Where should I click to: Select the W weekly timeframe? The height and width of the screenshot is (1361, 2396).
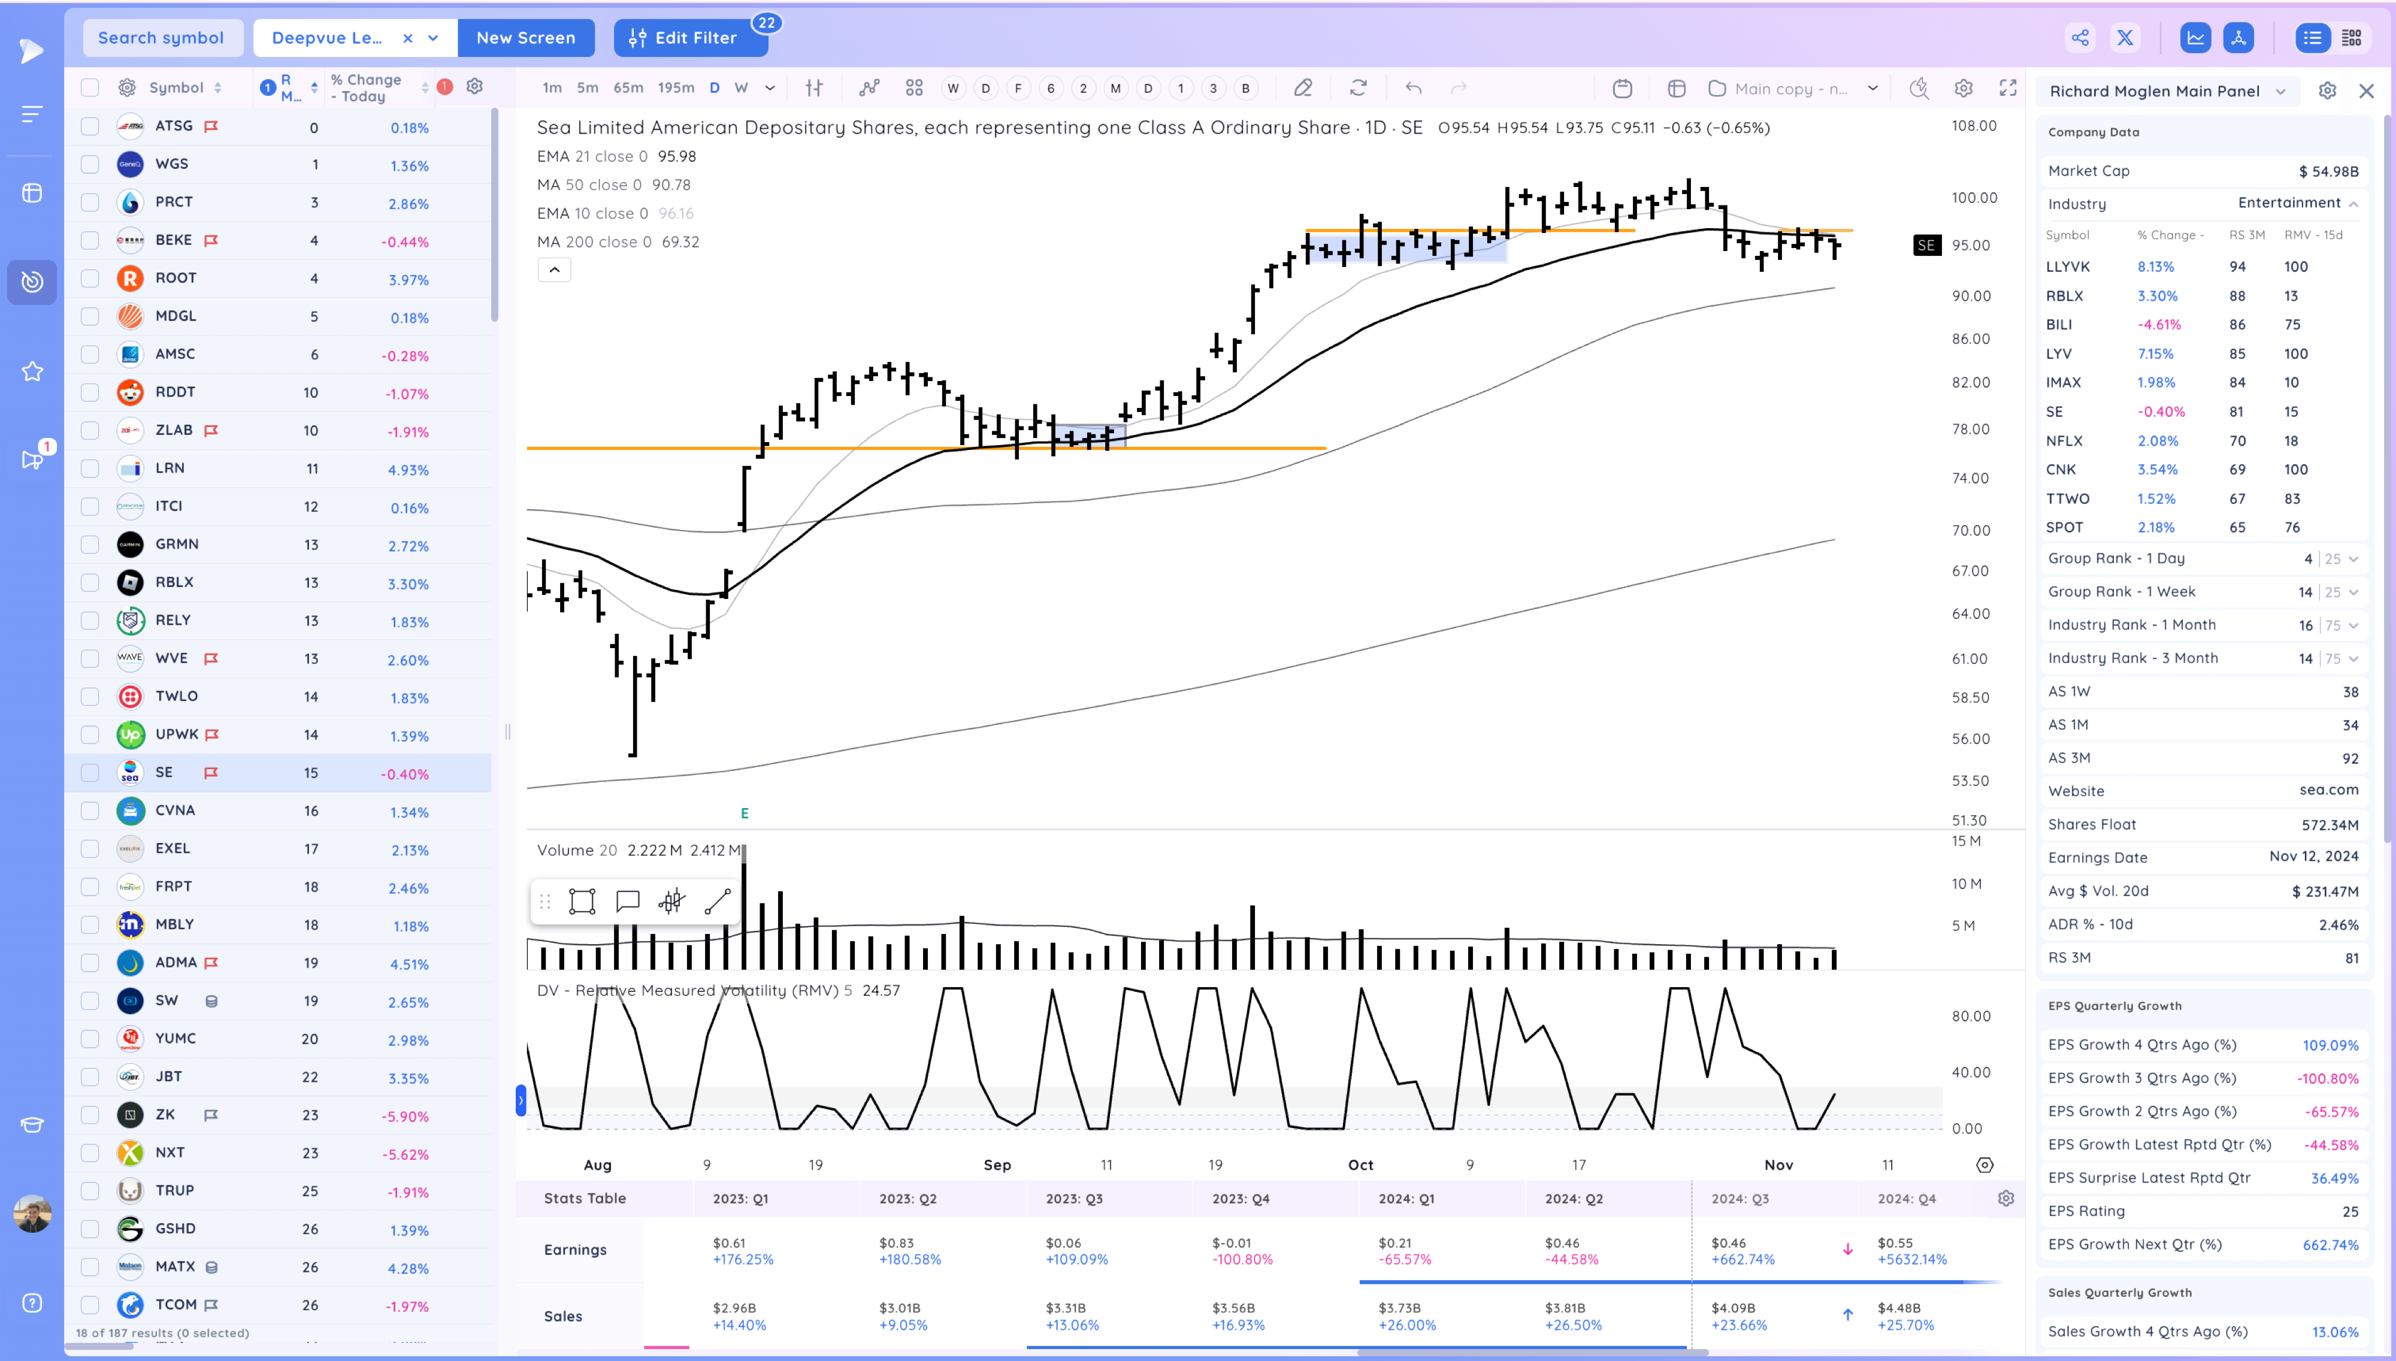point(741,88)
